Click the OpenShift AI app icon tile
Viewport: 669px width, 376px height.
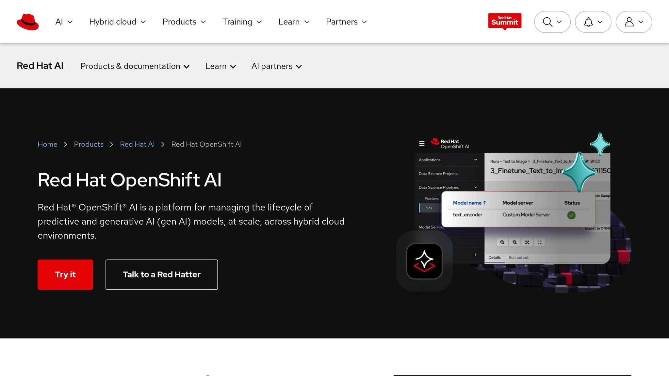[x=424, y=261]
